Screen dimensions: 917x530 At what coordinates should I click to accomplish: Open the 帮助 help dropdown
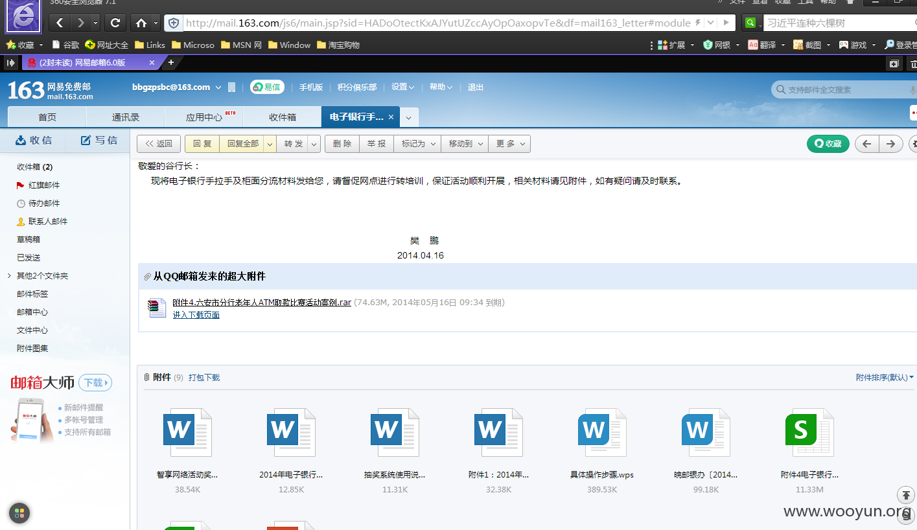441,87
